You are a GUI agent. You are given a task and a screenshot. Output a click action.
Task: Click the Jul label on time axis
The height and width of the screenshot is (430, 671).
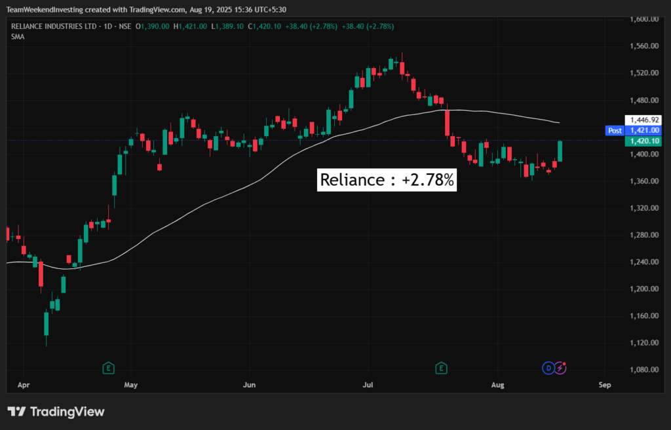[368, 385]
